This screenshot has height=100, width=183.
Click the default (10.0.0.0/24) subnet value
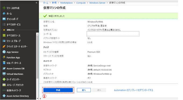pyautogui.click(x=99, y=70)
